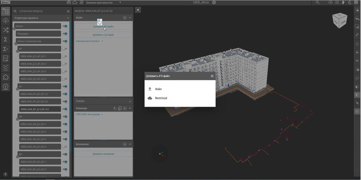This screenshot has width=361, height=180.
Task: Select GREB_KAN_ОВ_Д-3_БС-2 tree item
Action: [x=40, y=132]
